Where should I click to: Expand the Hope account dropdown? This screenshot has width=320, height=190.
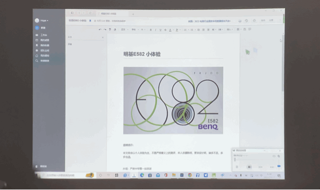pyautogui.click(x=44, y=20)
